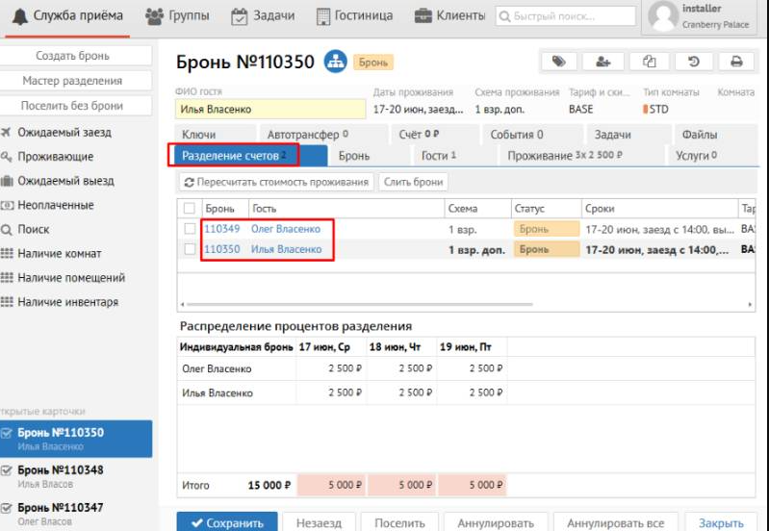
Task: Click the printer icon button
Action: [x=736, y=62]
